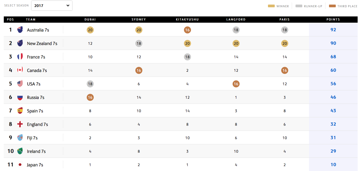Screen dimensions: 359x171
Task: Click France's silver 18 badge under Kitakyushu
Action: coord(187,57)
